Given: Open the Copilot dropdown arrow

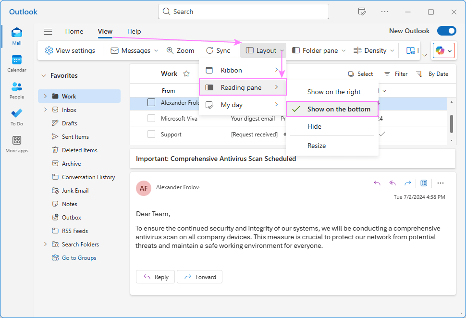Looking at the screenshot, I should (x=450, y=51).
